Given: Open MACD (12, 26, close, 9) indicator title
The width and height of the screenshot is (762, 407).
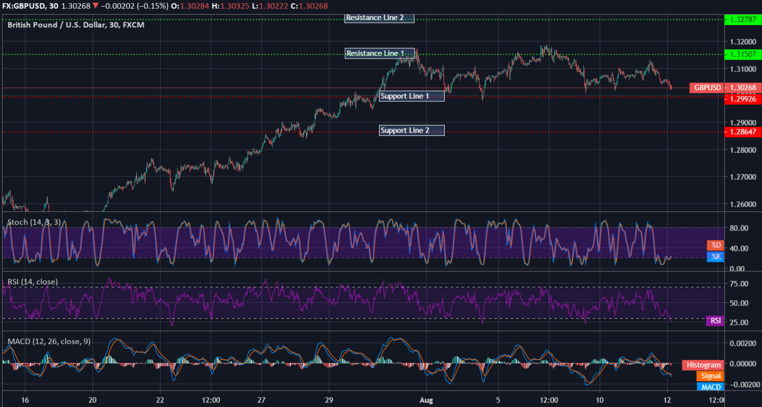Looking at the screenshot, I should 49,341.
